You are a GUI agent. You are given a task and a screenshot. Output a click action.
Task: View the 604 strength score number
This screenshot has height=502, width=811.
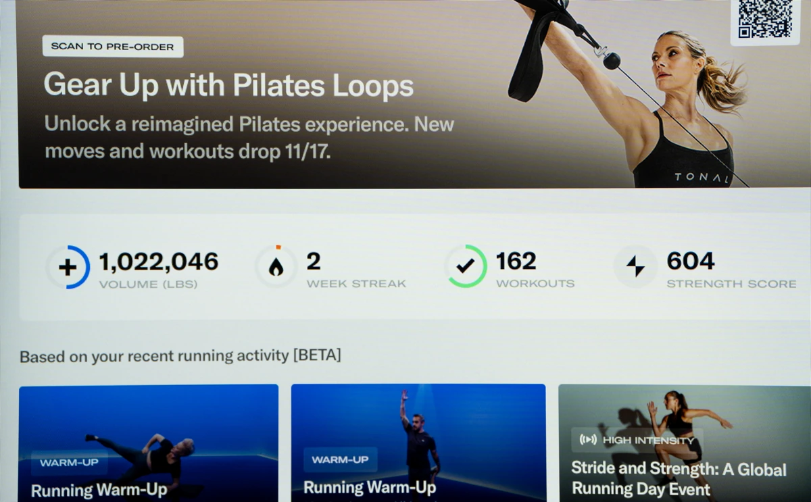[x=691, y=261]
